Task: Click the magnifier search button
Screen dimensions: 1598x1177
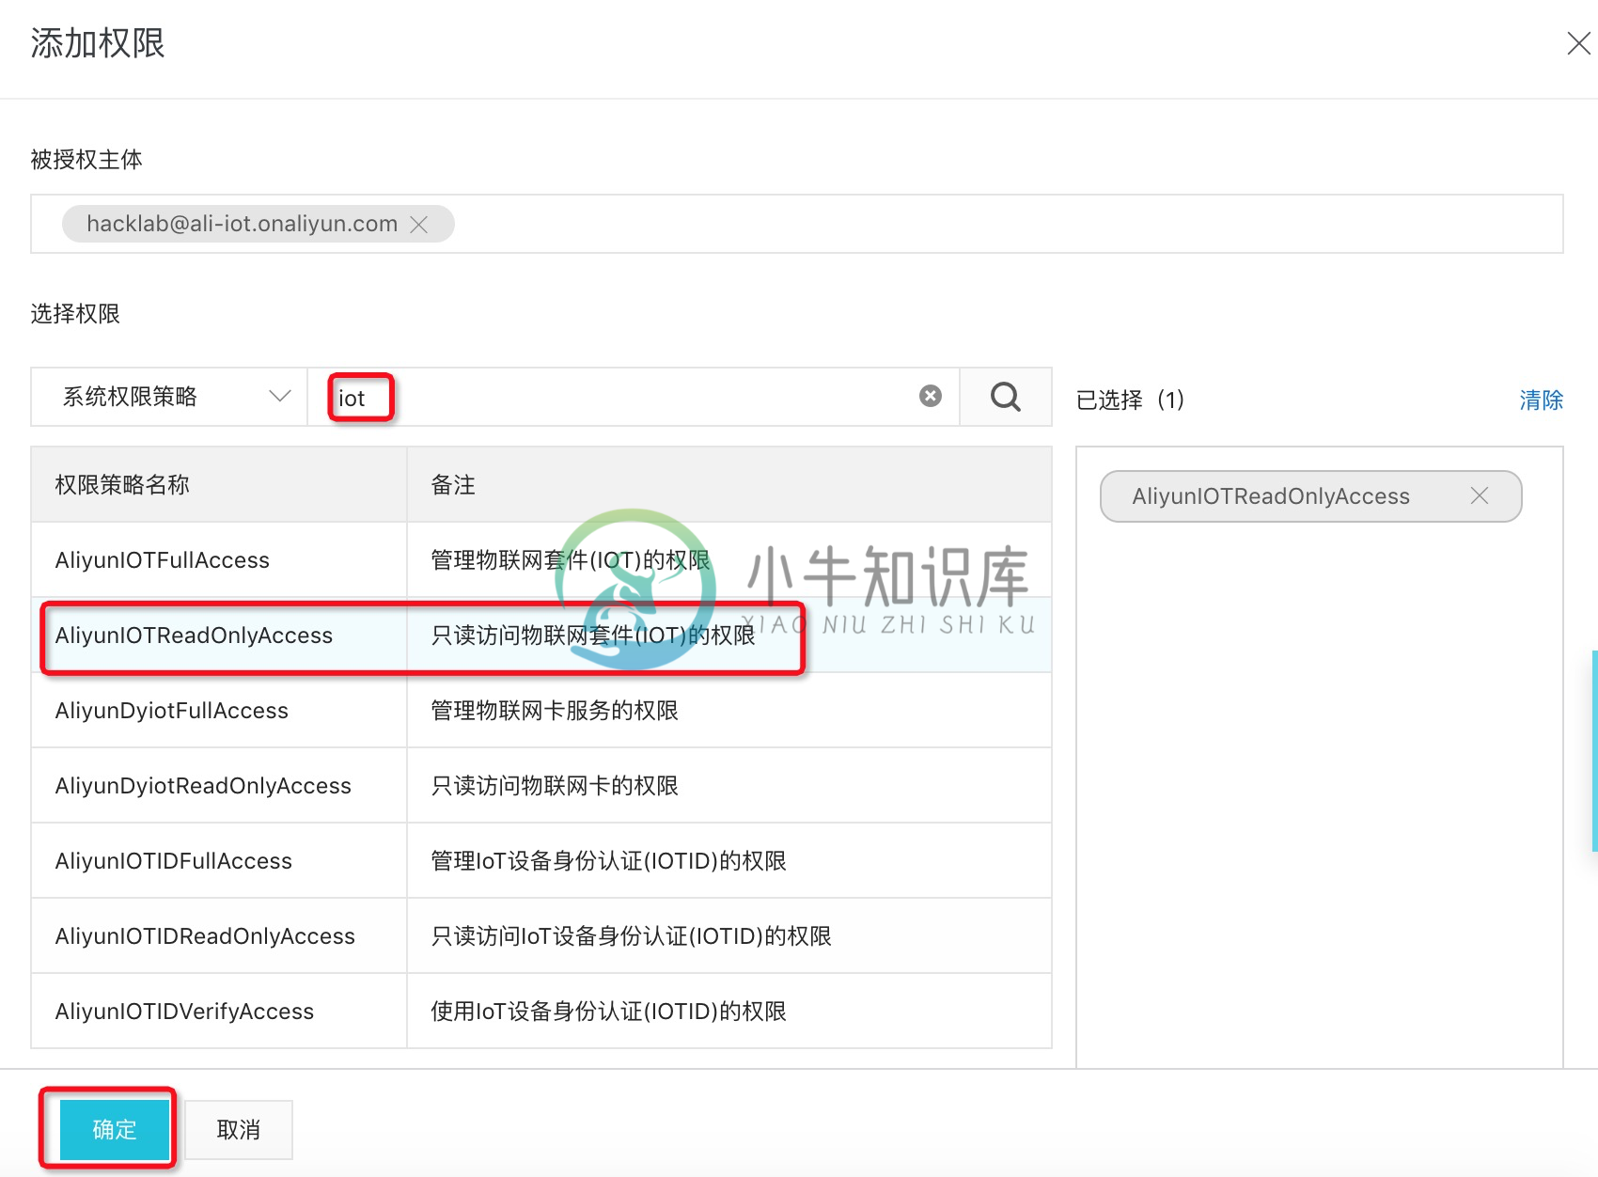Action: click(x=1005, y=397)
